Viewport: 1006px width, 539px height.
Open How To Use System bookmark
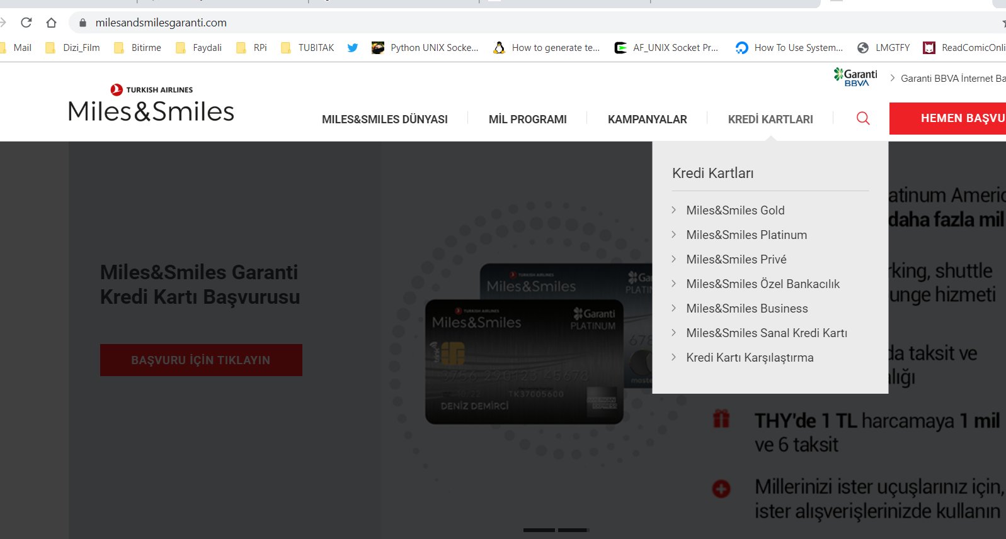click(789, 48)
